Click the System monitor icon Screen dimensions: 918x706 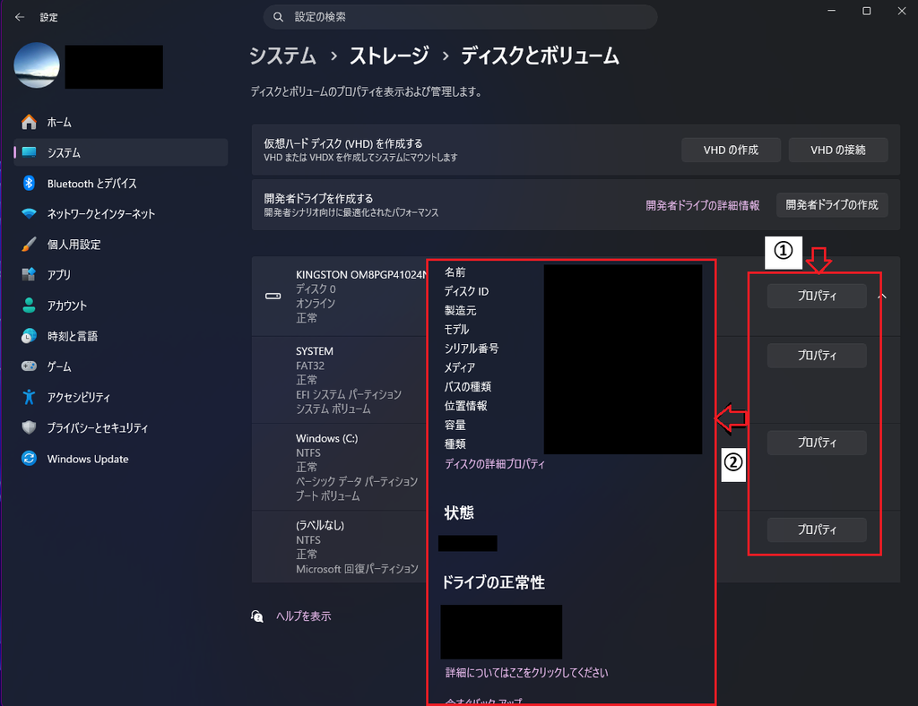(29, 152)
